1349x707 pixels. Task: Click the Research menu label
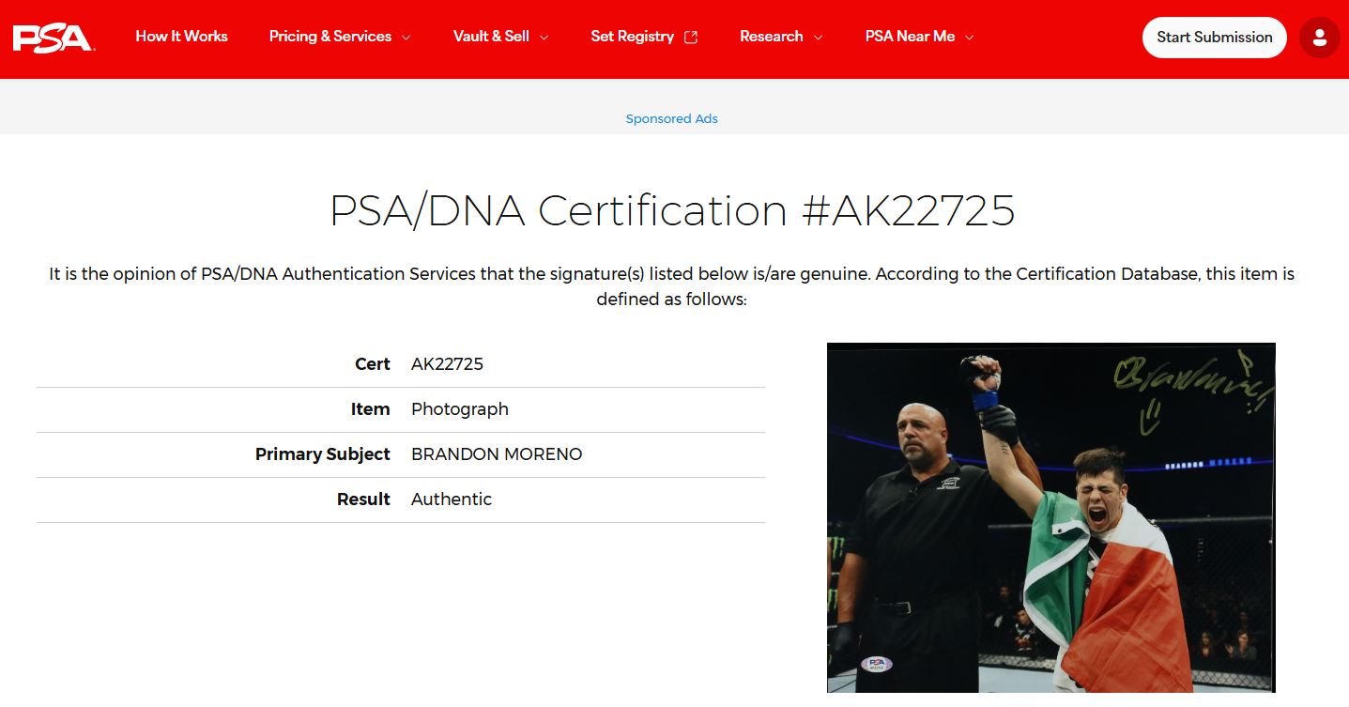pyautogui.click(x=771, y=37)
